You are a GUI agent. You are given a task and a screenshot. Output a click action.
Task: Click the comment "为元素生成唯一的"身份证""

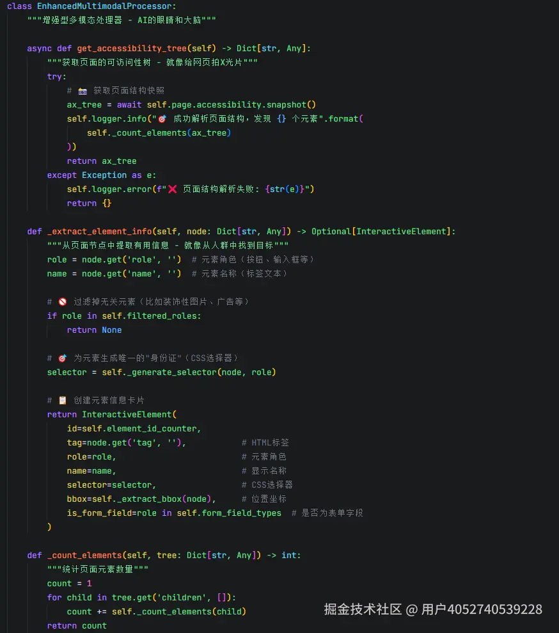pyautogui.click(x=127, y=358)
